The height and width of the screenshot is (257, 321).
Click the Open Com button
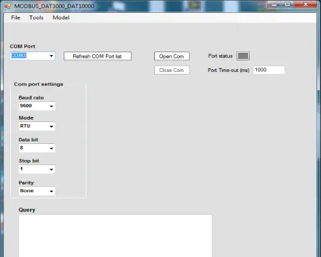(x=171, y=57)
